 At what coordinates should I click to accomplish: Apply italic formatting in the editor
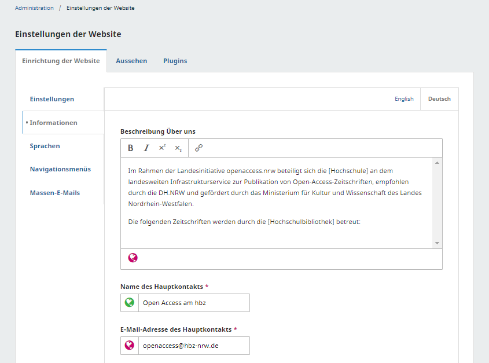point(146,148)
